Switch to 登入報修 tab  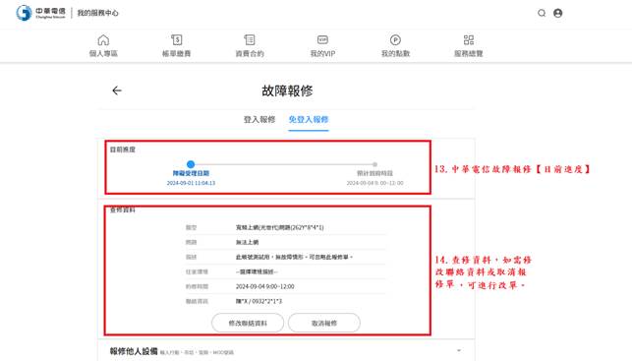pyautogui.click(x=259, y=119)
